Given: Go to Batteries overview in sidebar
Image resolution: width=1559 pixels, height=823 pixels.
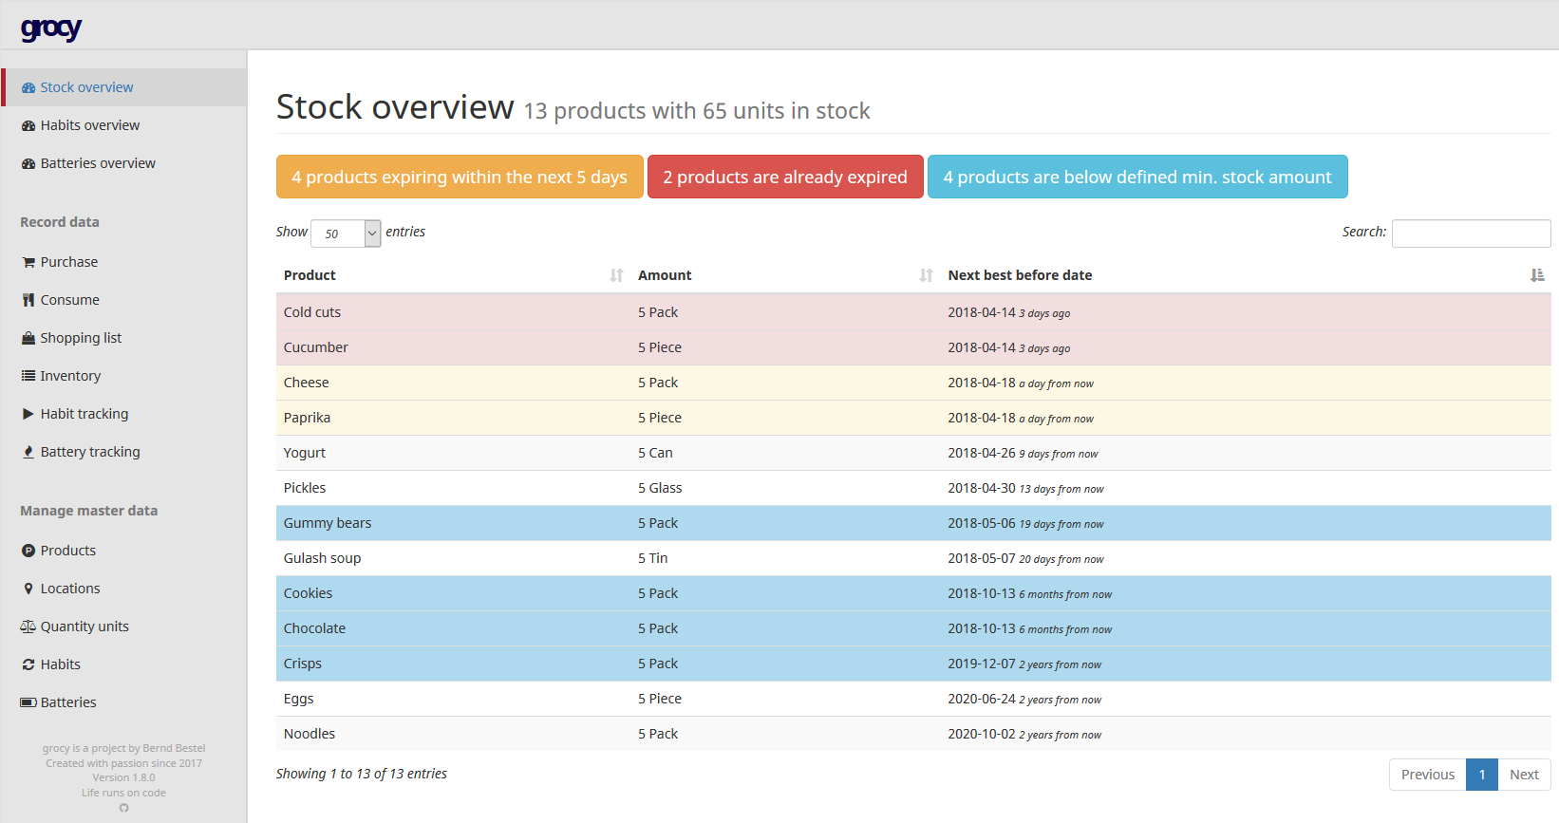Looking at the screenshot, I should click(x=97, y=163).
